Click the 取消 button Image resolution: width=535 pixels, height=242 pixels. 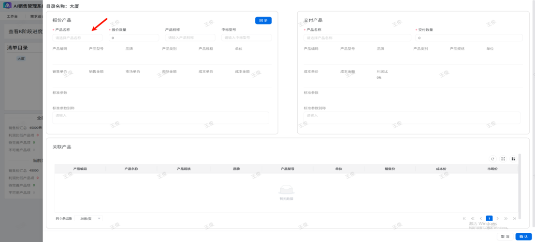[x=505, y=237]
